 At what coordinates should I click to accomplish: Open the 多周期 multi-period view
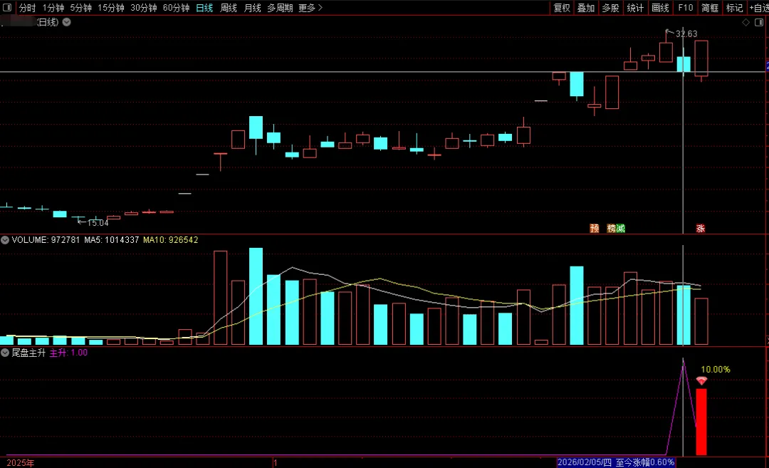(x=280, y=8)
